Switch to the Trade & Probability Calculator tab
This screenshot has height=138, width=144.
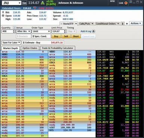pos(58,48)
